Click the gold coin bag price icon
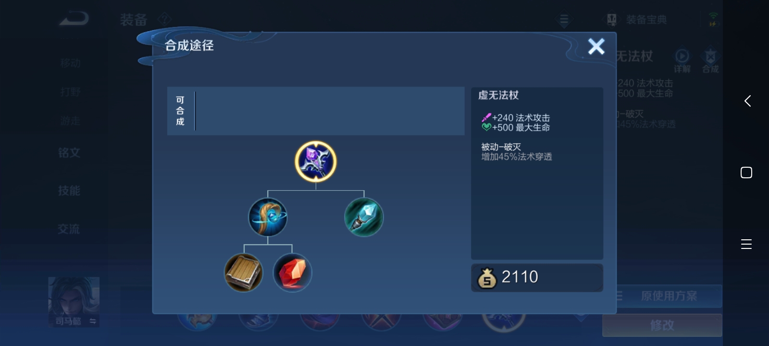This screenshot has width=769, height=346. pyautogui.click(x=486, y=277)
